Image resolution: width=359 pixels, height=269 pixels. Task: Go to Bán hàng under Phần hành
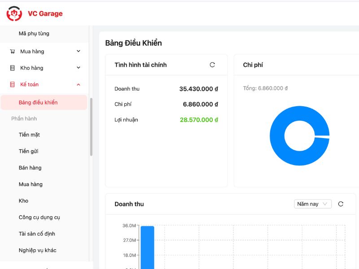click(30, 168)
